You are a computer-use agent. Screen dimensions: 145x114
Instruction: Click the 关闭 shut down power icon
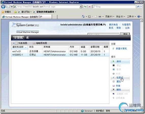(114, 74)
